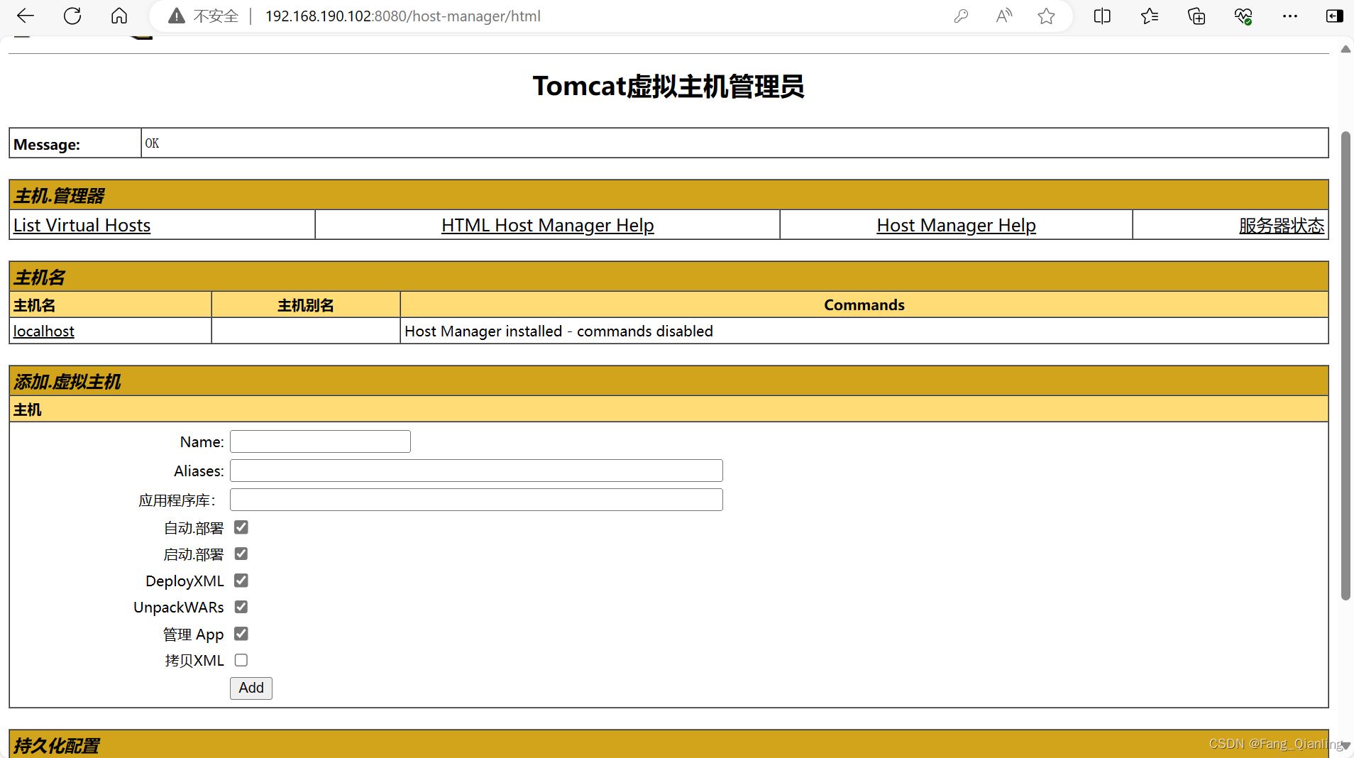The image size is (1354, 758).
Task: Open browser essentials heart icon
Action: click(1243, 16)
